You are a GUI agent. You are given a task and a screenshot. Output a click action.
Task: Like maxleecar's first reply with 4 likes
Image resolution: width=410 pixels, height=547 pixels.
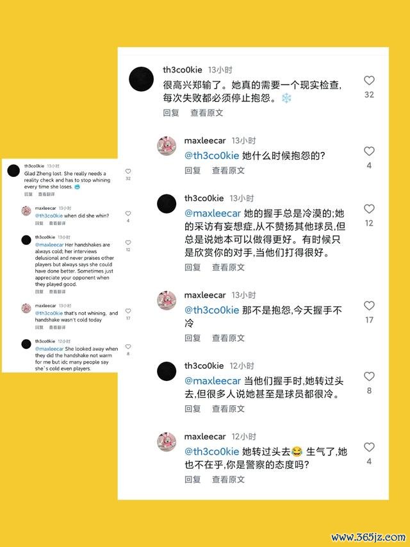(x=369, y=151)
